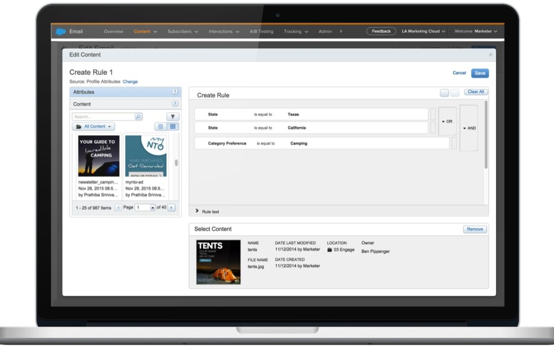
Task: Open help for Attributes
Action: click(x=175, y=92)
